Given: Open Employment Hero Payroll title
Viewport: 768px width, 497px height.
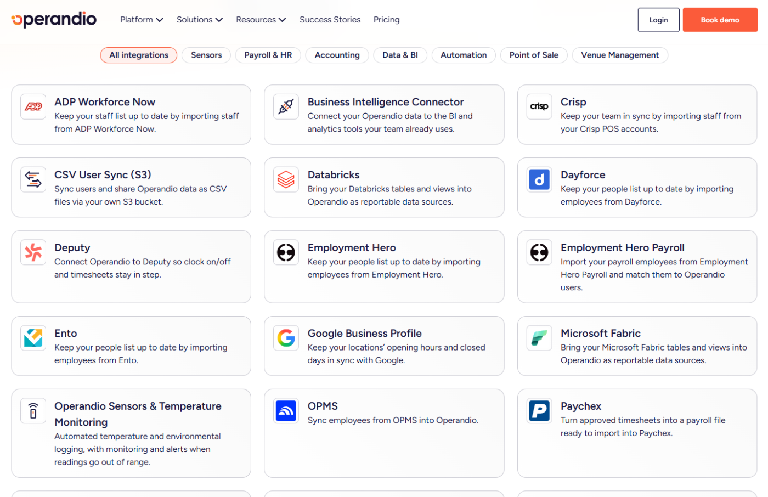Looking at the screenshot, I should (x=623, y=248).
